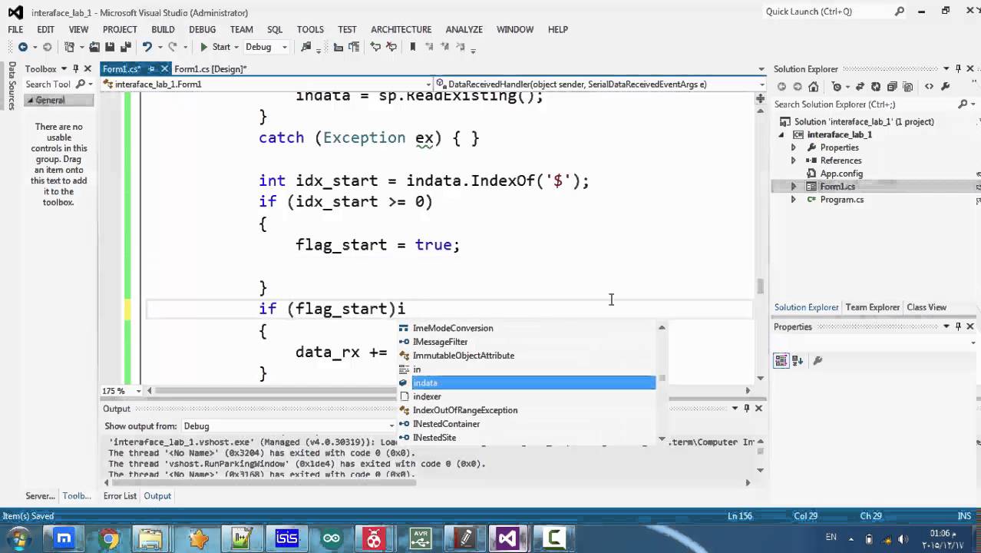The height and width of the screenshot is (553, 981).
Task: Click the Refresh icon in Solution Explorer
Action: coord(875,87)
